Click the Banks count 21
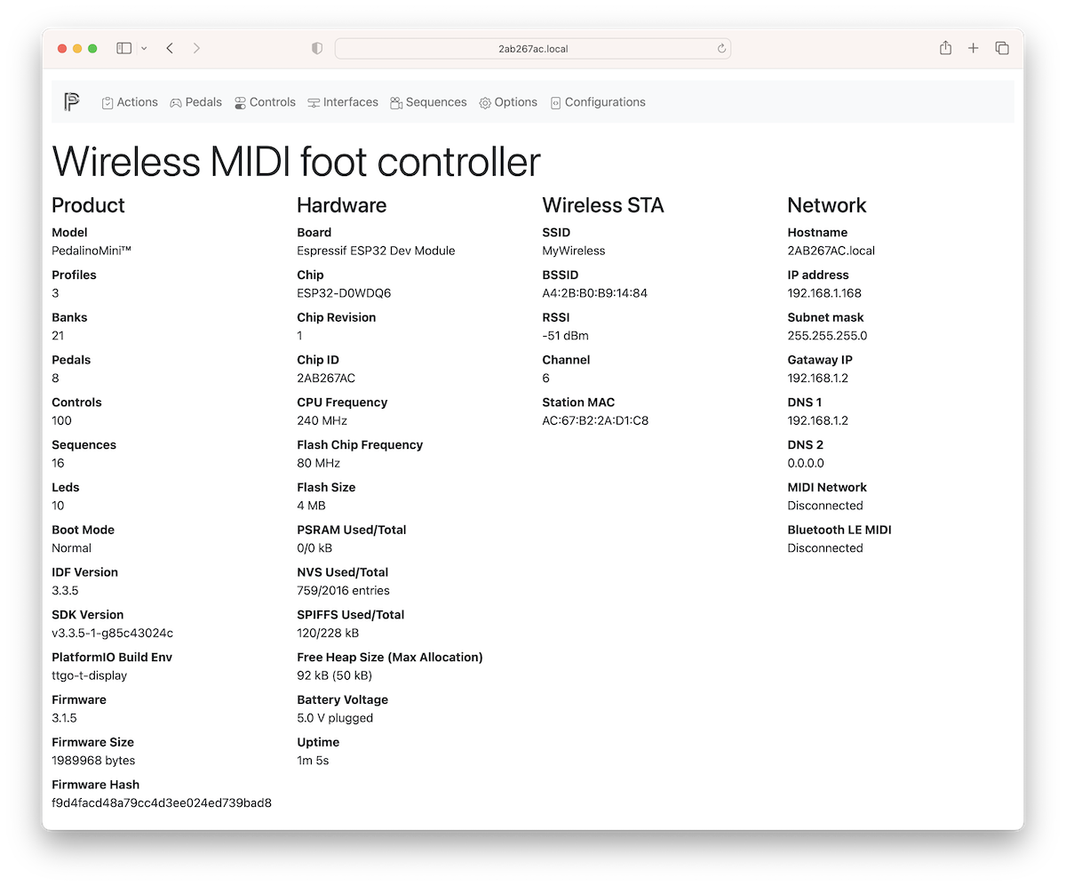This screenshot has width=1066, height=886. pos(58,336)
